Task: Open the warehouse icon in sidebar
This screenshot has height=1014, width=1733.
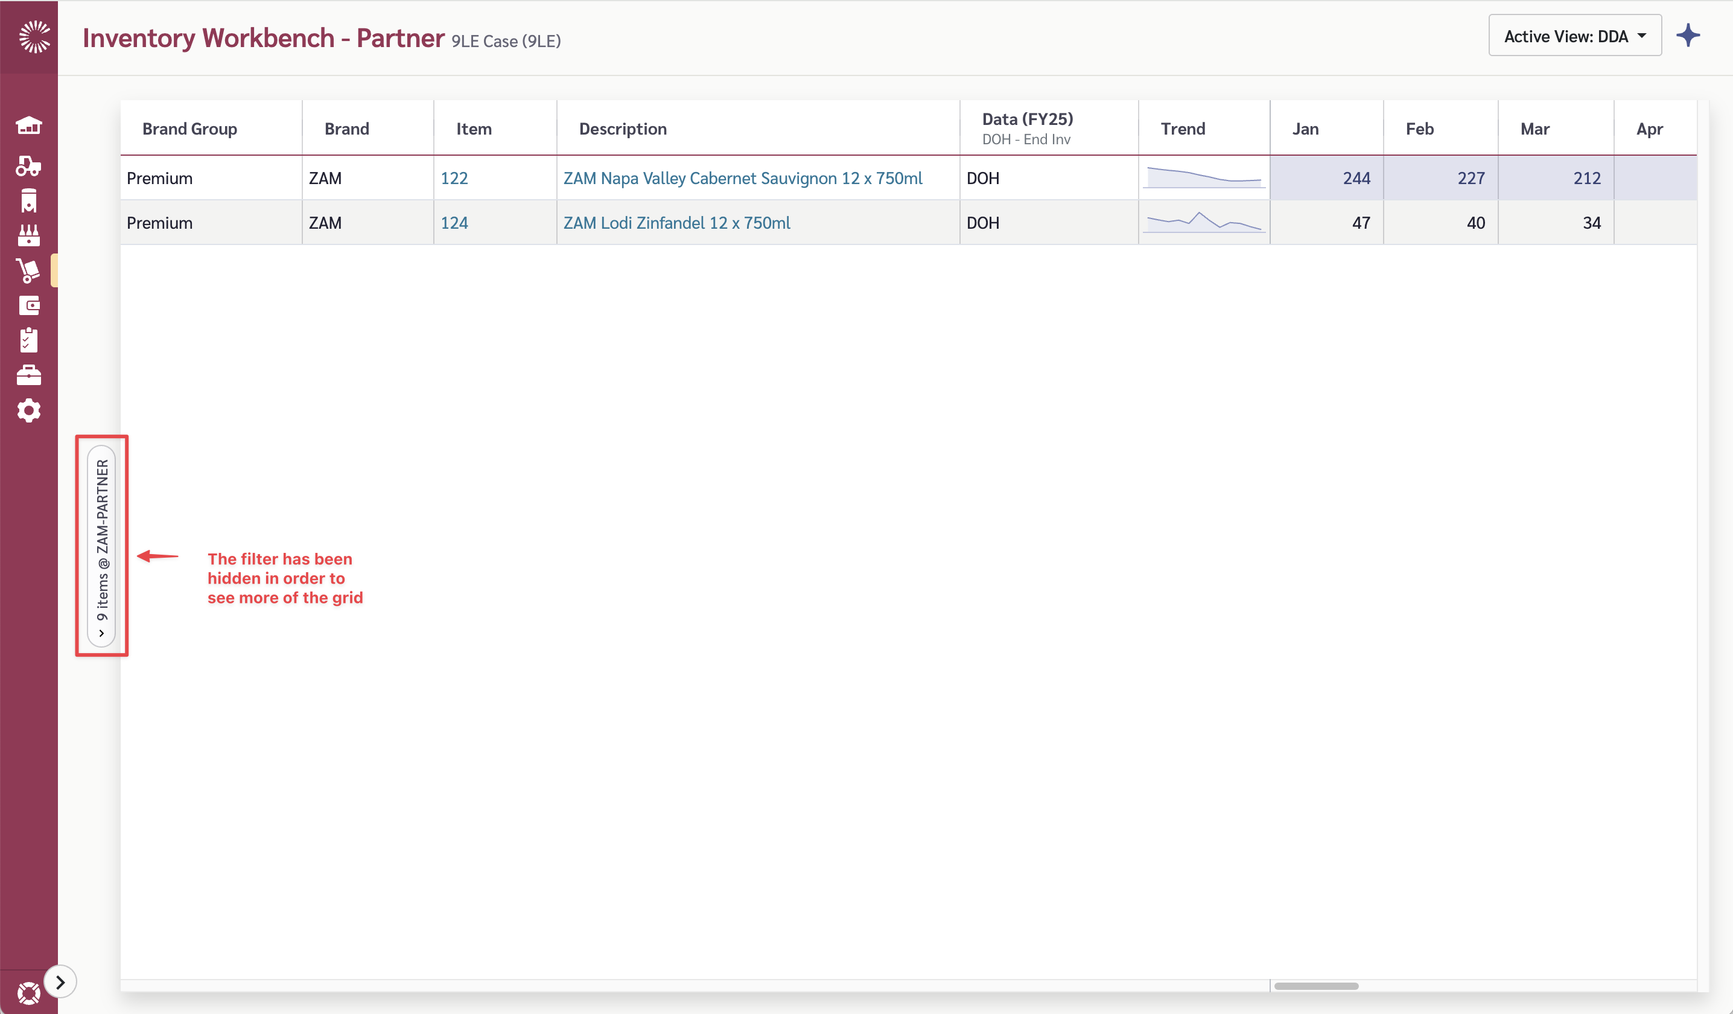Action: point(29,125)
